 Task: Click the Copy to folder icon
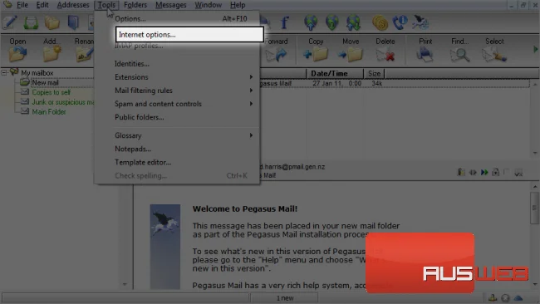(316, 50)
